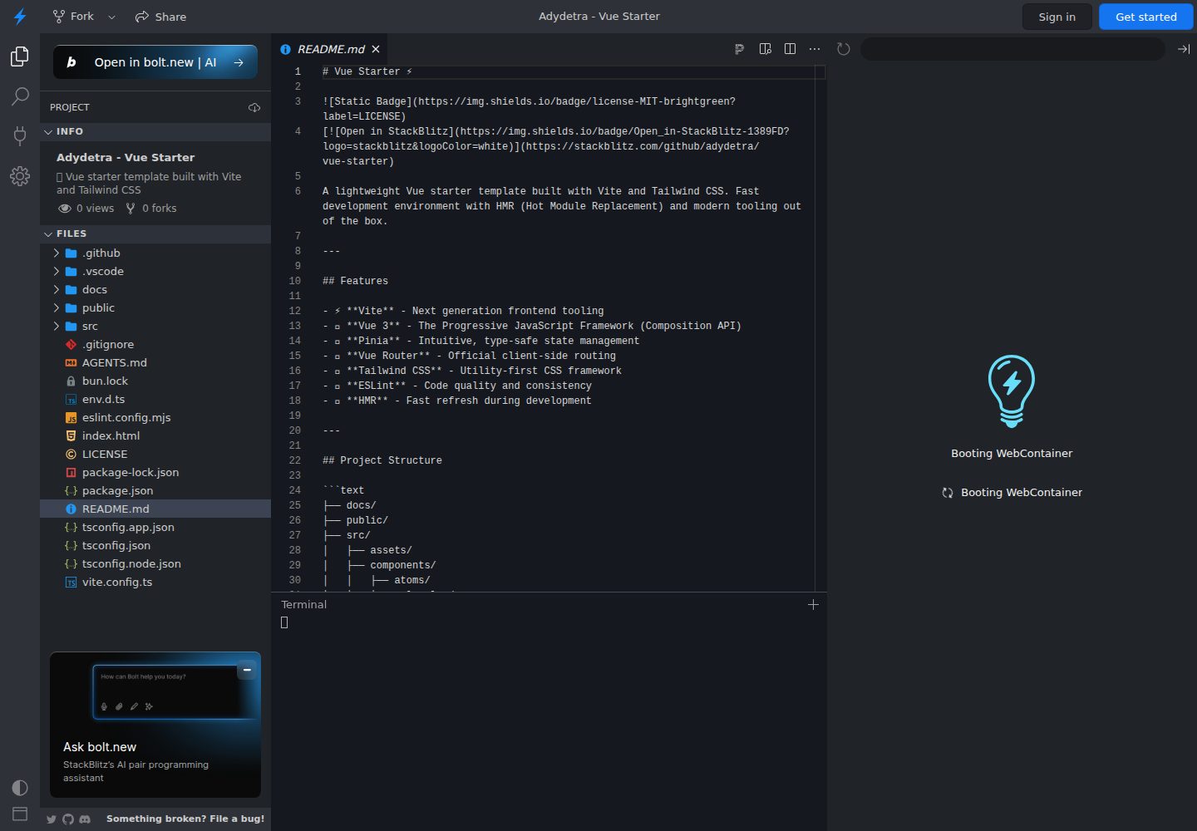The width and height of the screenshot is (1197, 831).
Task: Click the Prettier format icon
Action: [739, 49]
